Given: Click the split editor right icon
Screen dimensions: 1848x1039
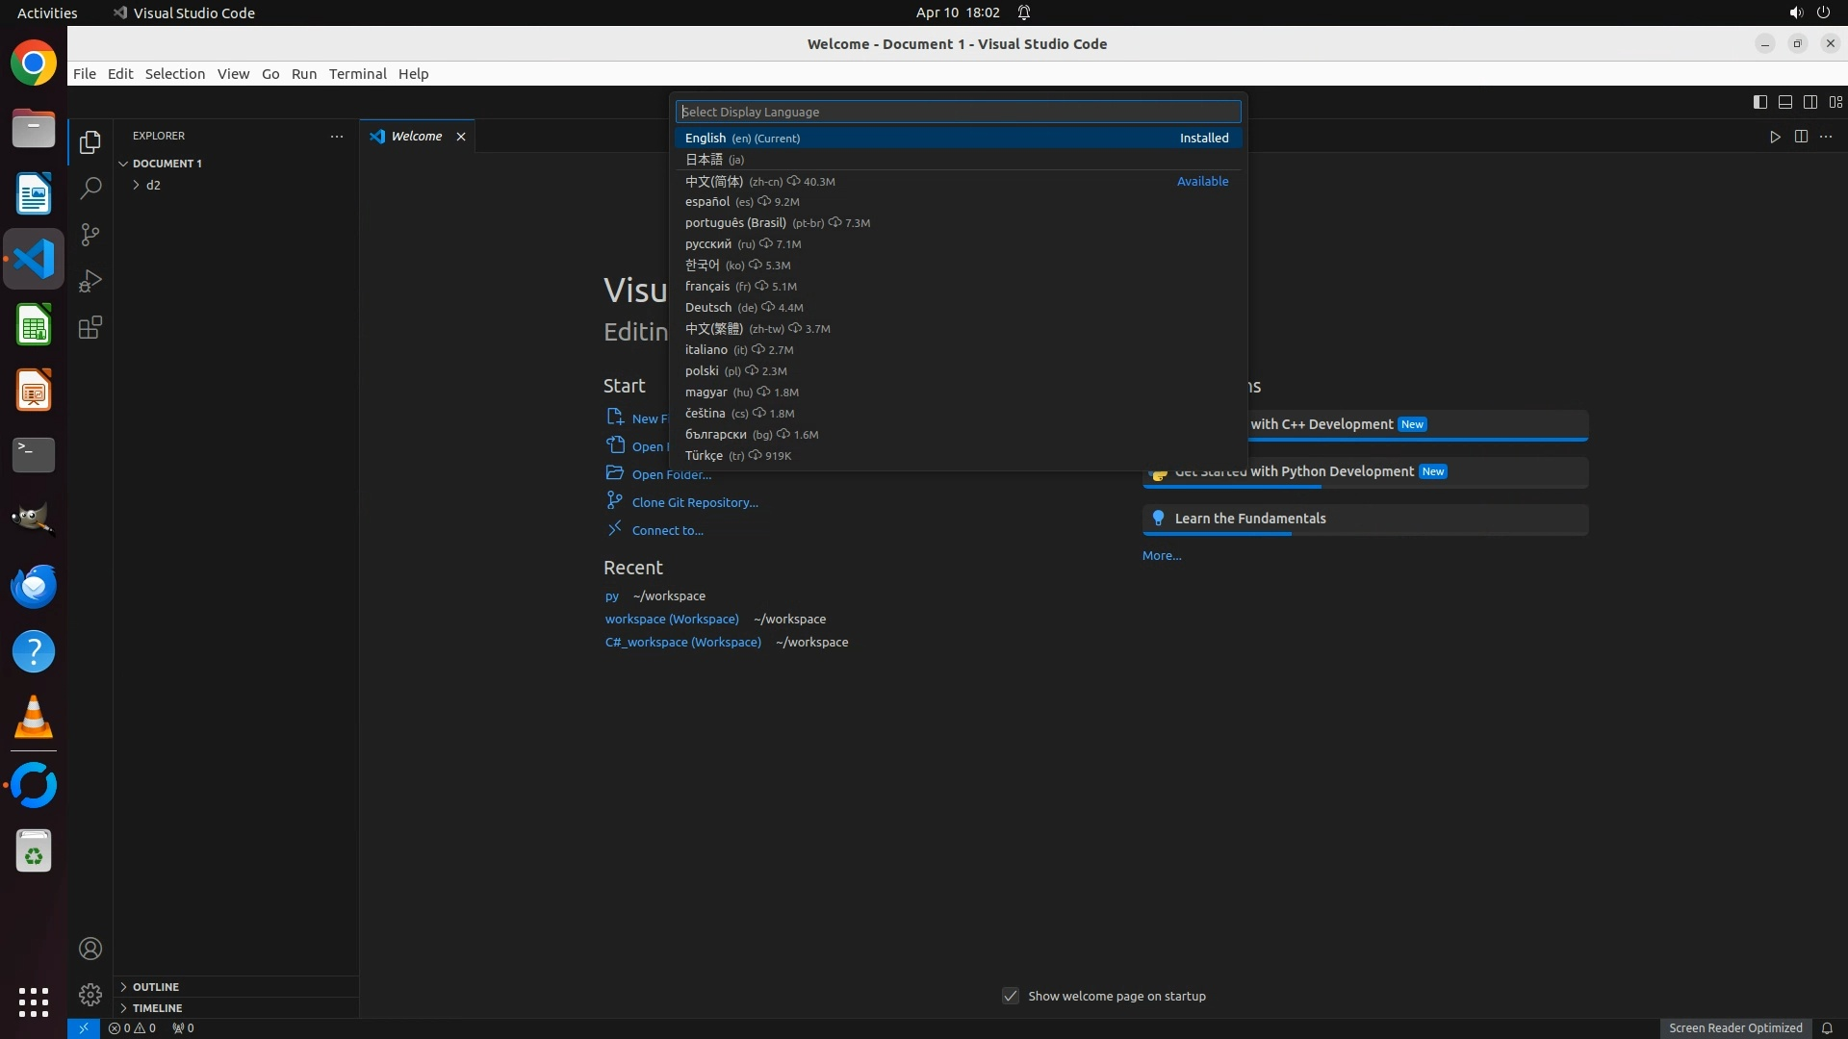Looking at the screenshot, I should (x=1801, y=137).
